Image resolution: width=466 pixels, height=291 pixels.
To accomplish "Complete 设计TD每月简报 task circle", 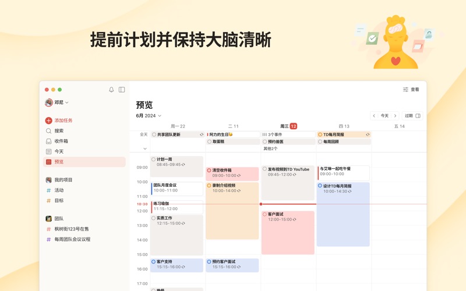I will (x=320, y=186).
